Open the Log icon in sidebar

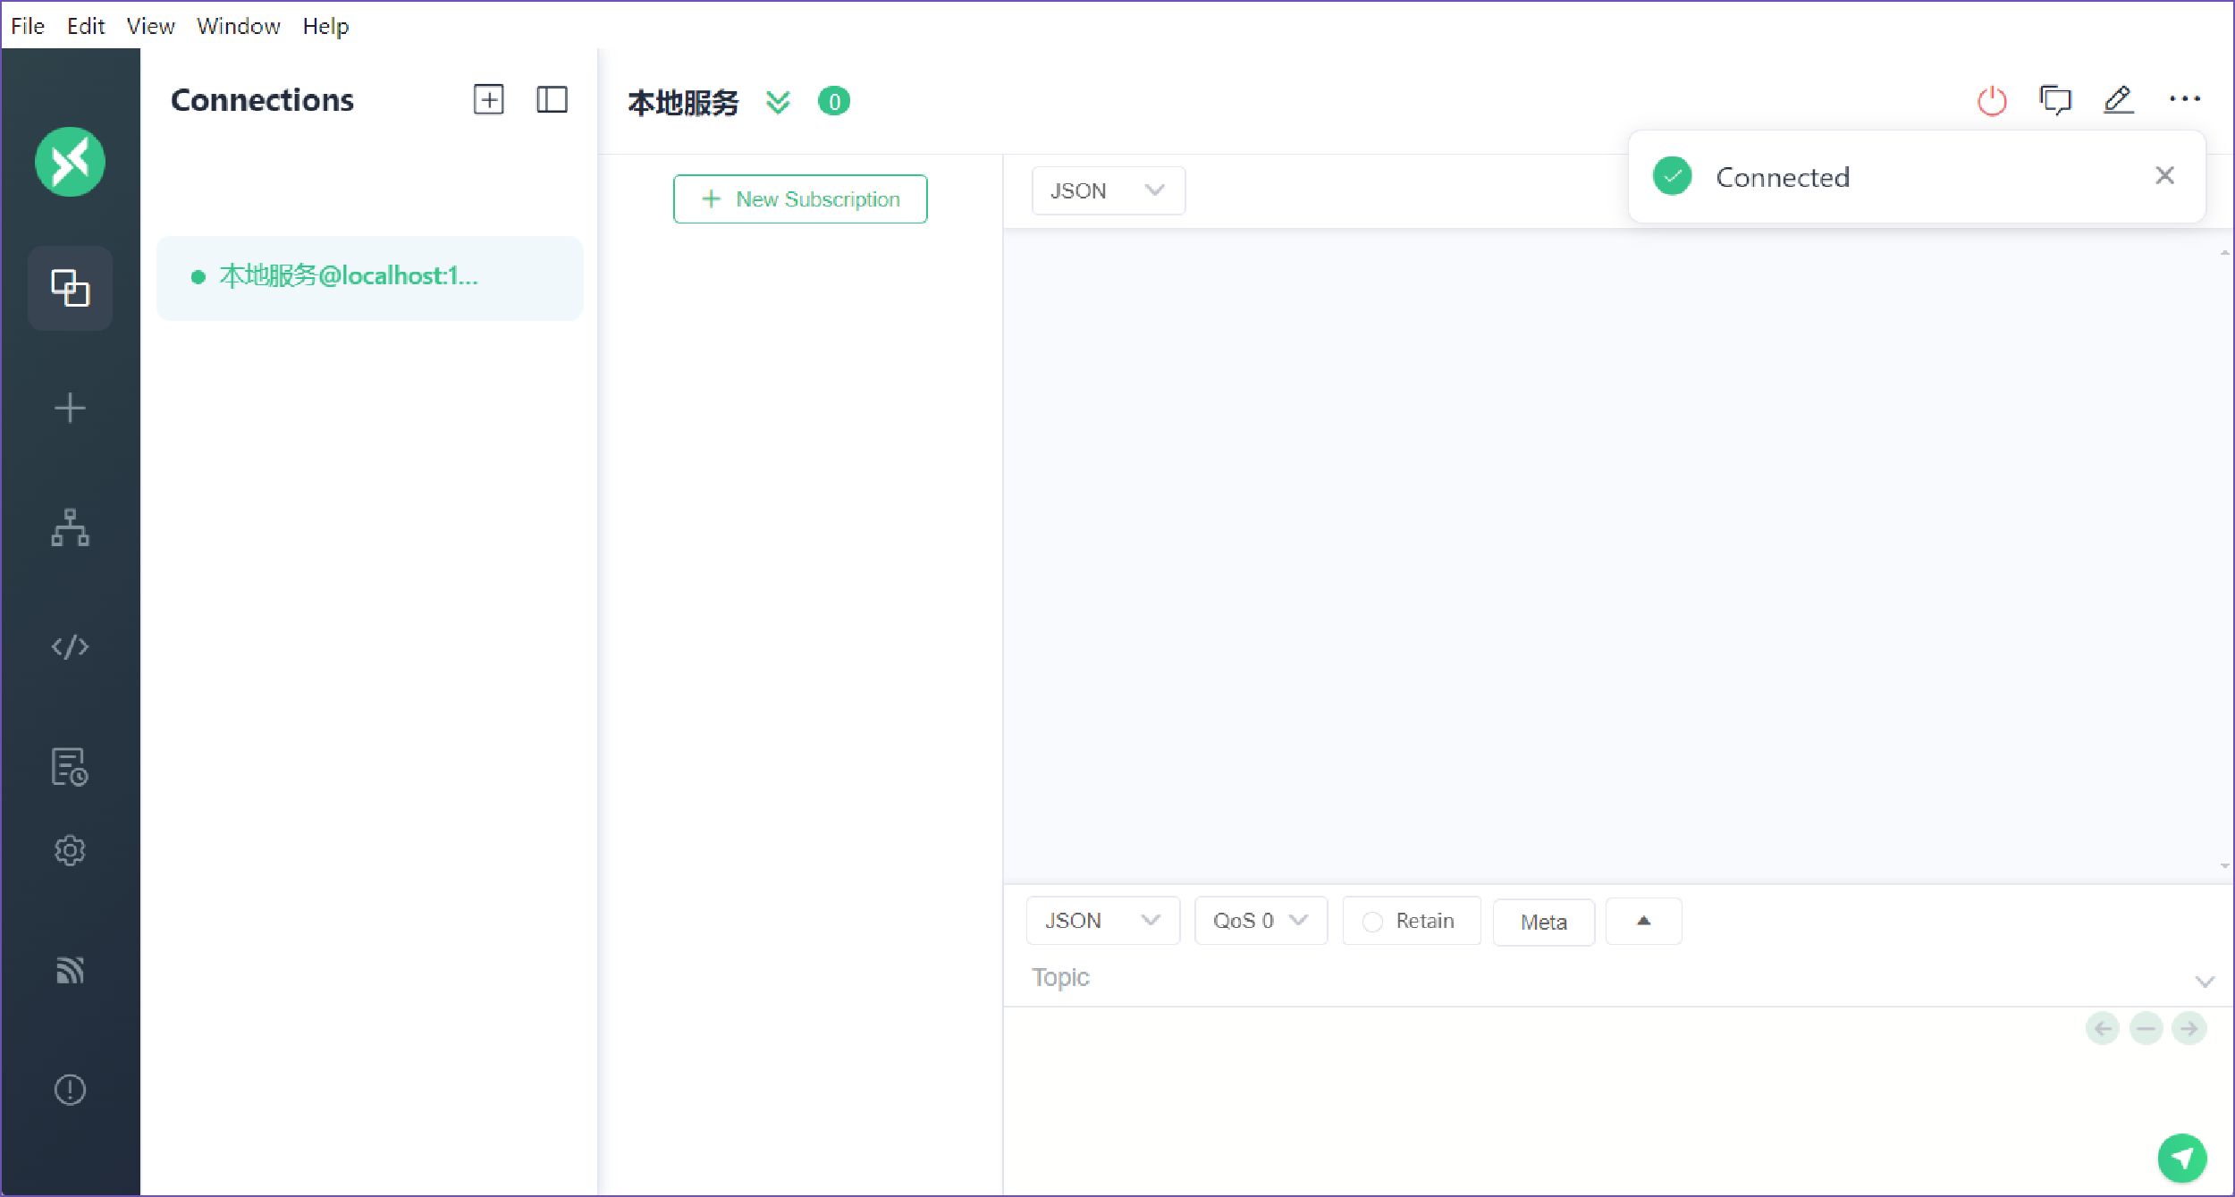coord(70,767)
